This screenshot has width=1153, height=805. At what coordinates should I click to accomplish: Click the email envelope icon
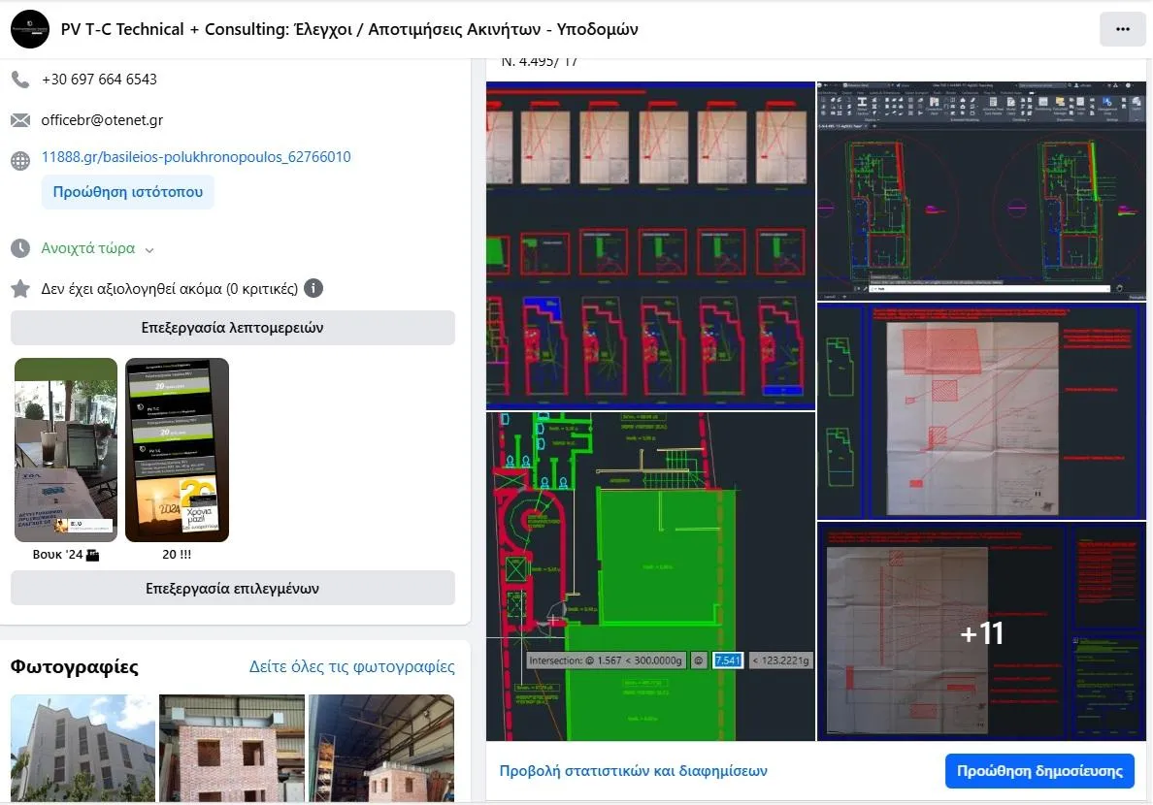pos(20,120)
